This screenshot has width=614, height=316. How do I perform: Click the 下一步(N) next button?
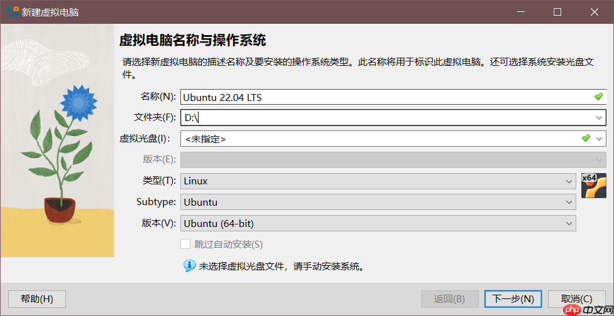point(513,299)
